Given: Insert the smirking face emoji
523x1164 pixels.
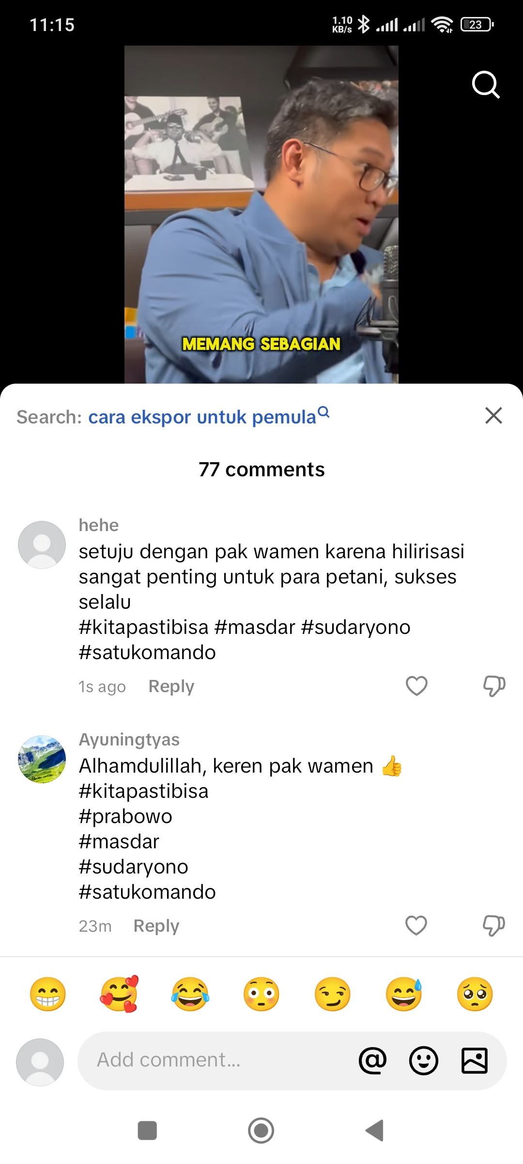Looking at the screenshot, I should click(333, 994).
